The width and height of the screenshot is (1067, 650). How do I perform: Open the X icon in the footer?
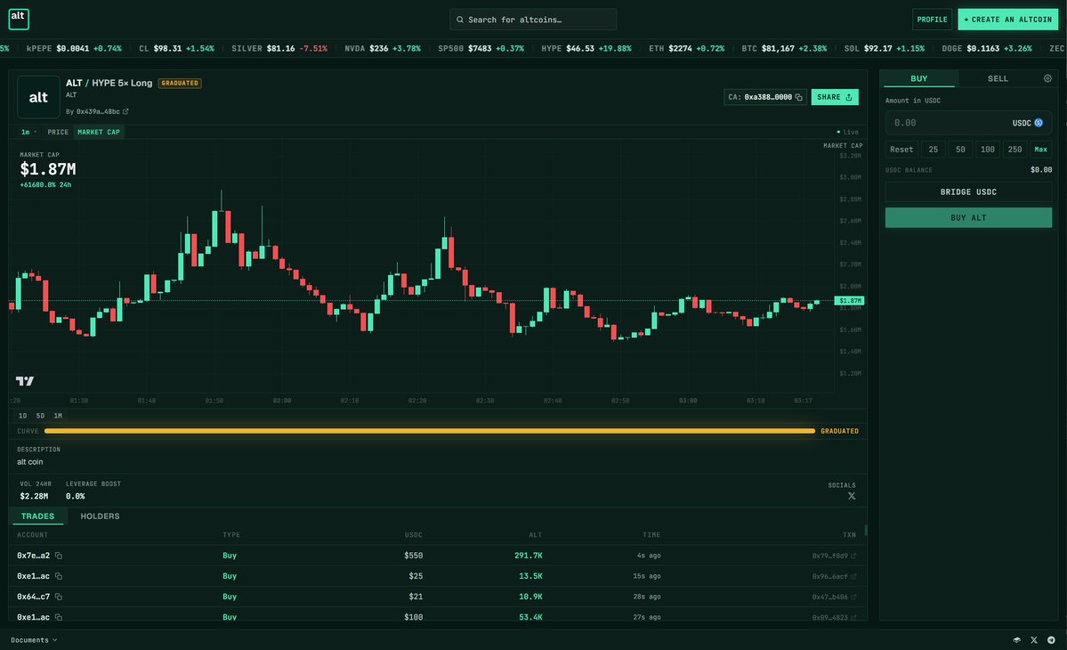pyautogui.click(x=1034, y=640)
